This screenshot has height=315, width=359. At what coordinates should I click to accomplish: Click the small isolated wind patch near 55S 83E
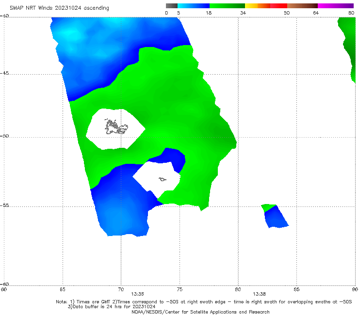[275, 216]
